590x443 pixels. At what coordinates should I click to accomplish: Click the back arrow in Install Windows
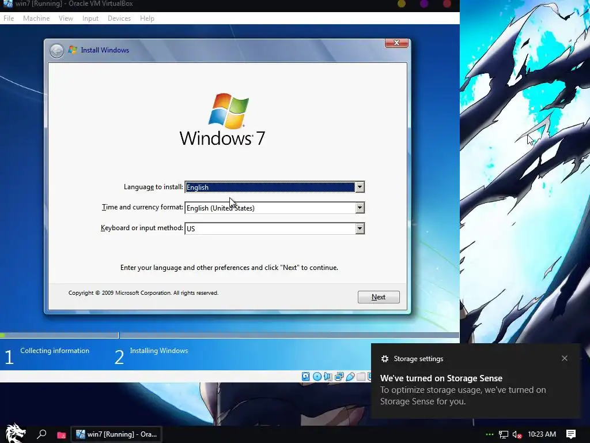tap(57, 51)
